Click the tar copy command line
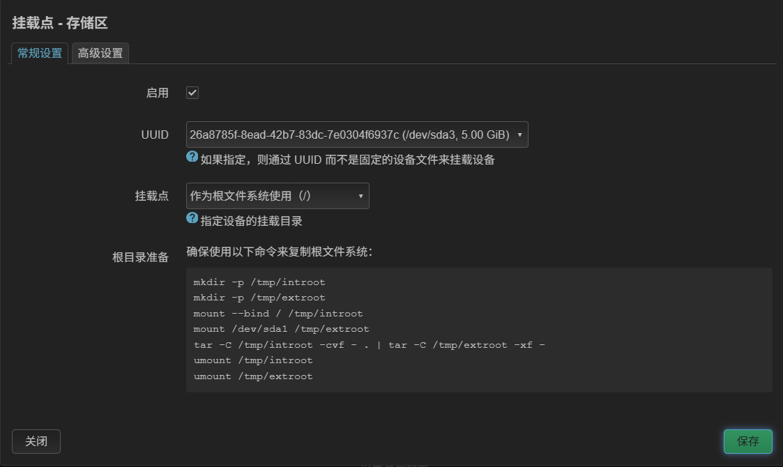783x467 pixels. pyautogui.click(x=369, y=345)
